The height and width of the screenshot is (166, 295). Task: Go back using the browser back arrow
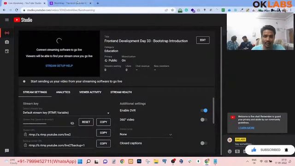(4, 10)
